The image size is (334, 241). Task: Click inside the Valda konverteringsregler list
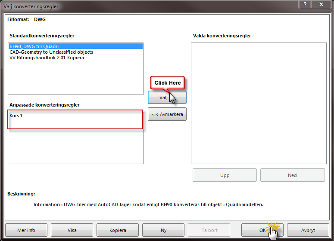click(x=259, y=103)
